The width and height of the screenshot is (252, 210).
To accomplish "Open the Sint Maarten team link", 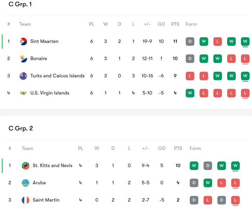I will coord(44,41).
